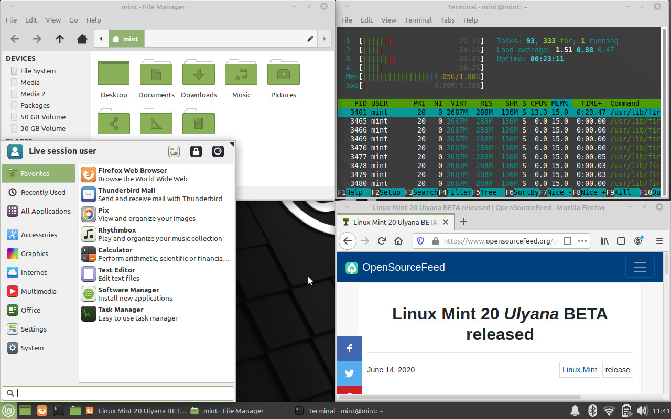Click menu search field
The image size is (671, 419).
coord(118,393)
